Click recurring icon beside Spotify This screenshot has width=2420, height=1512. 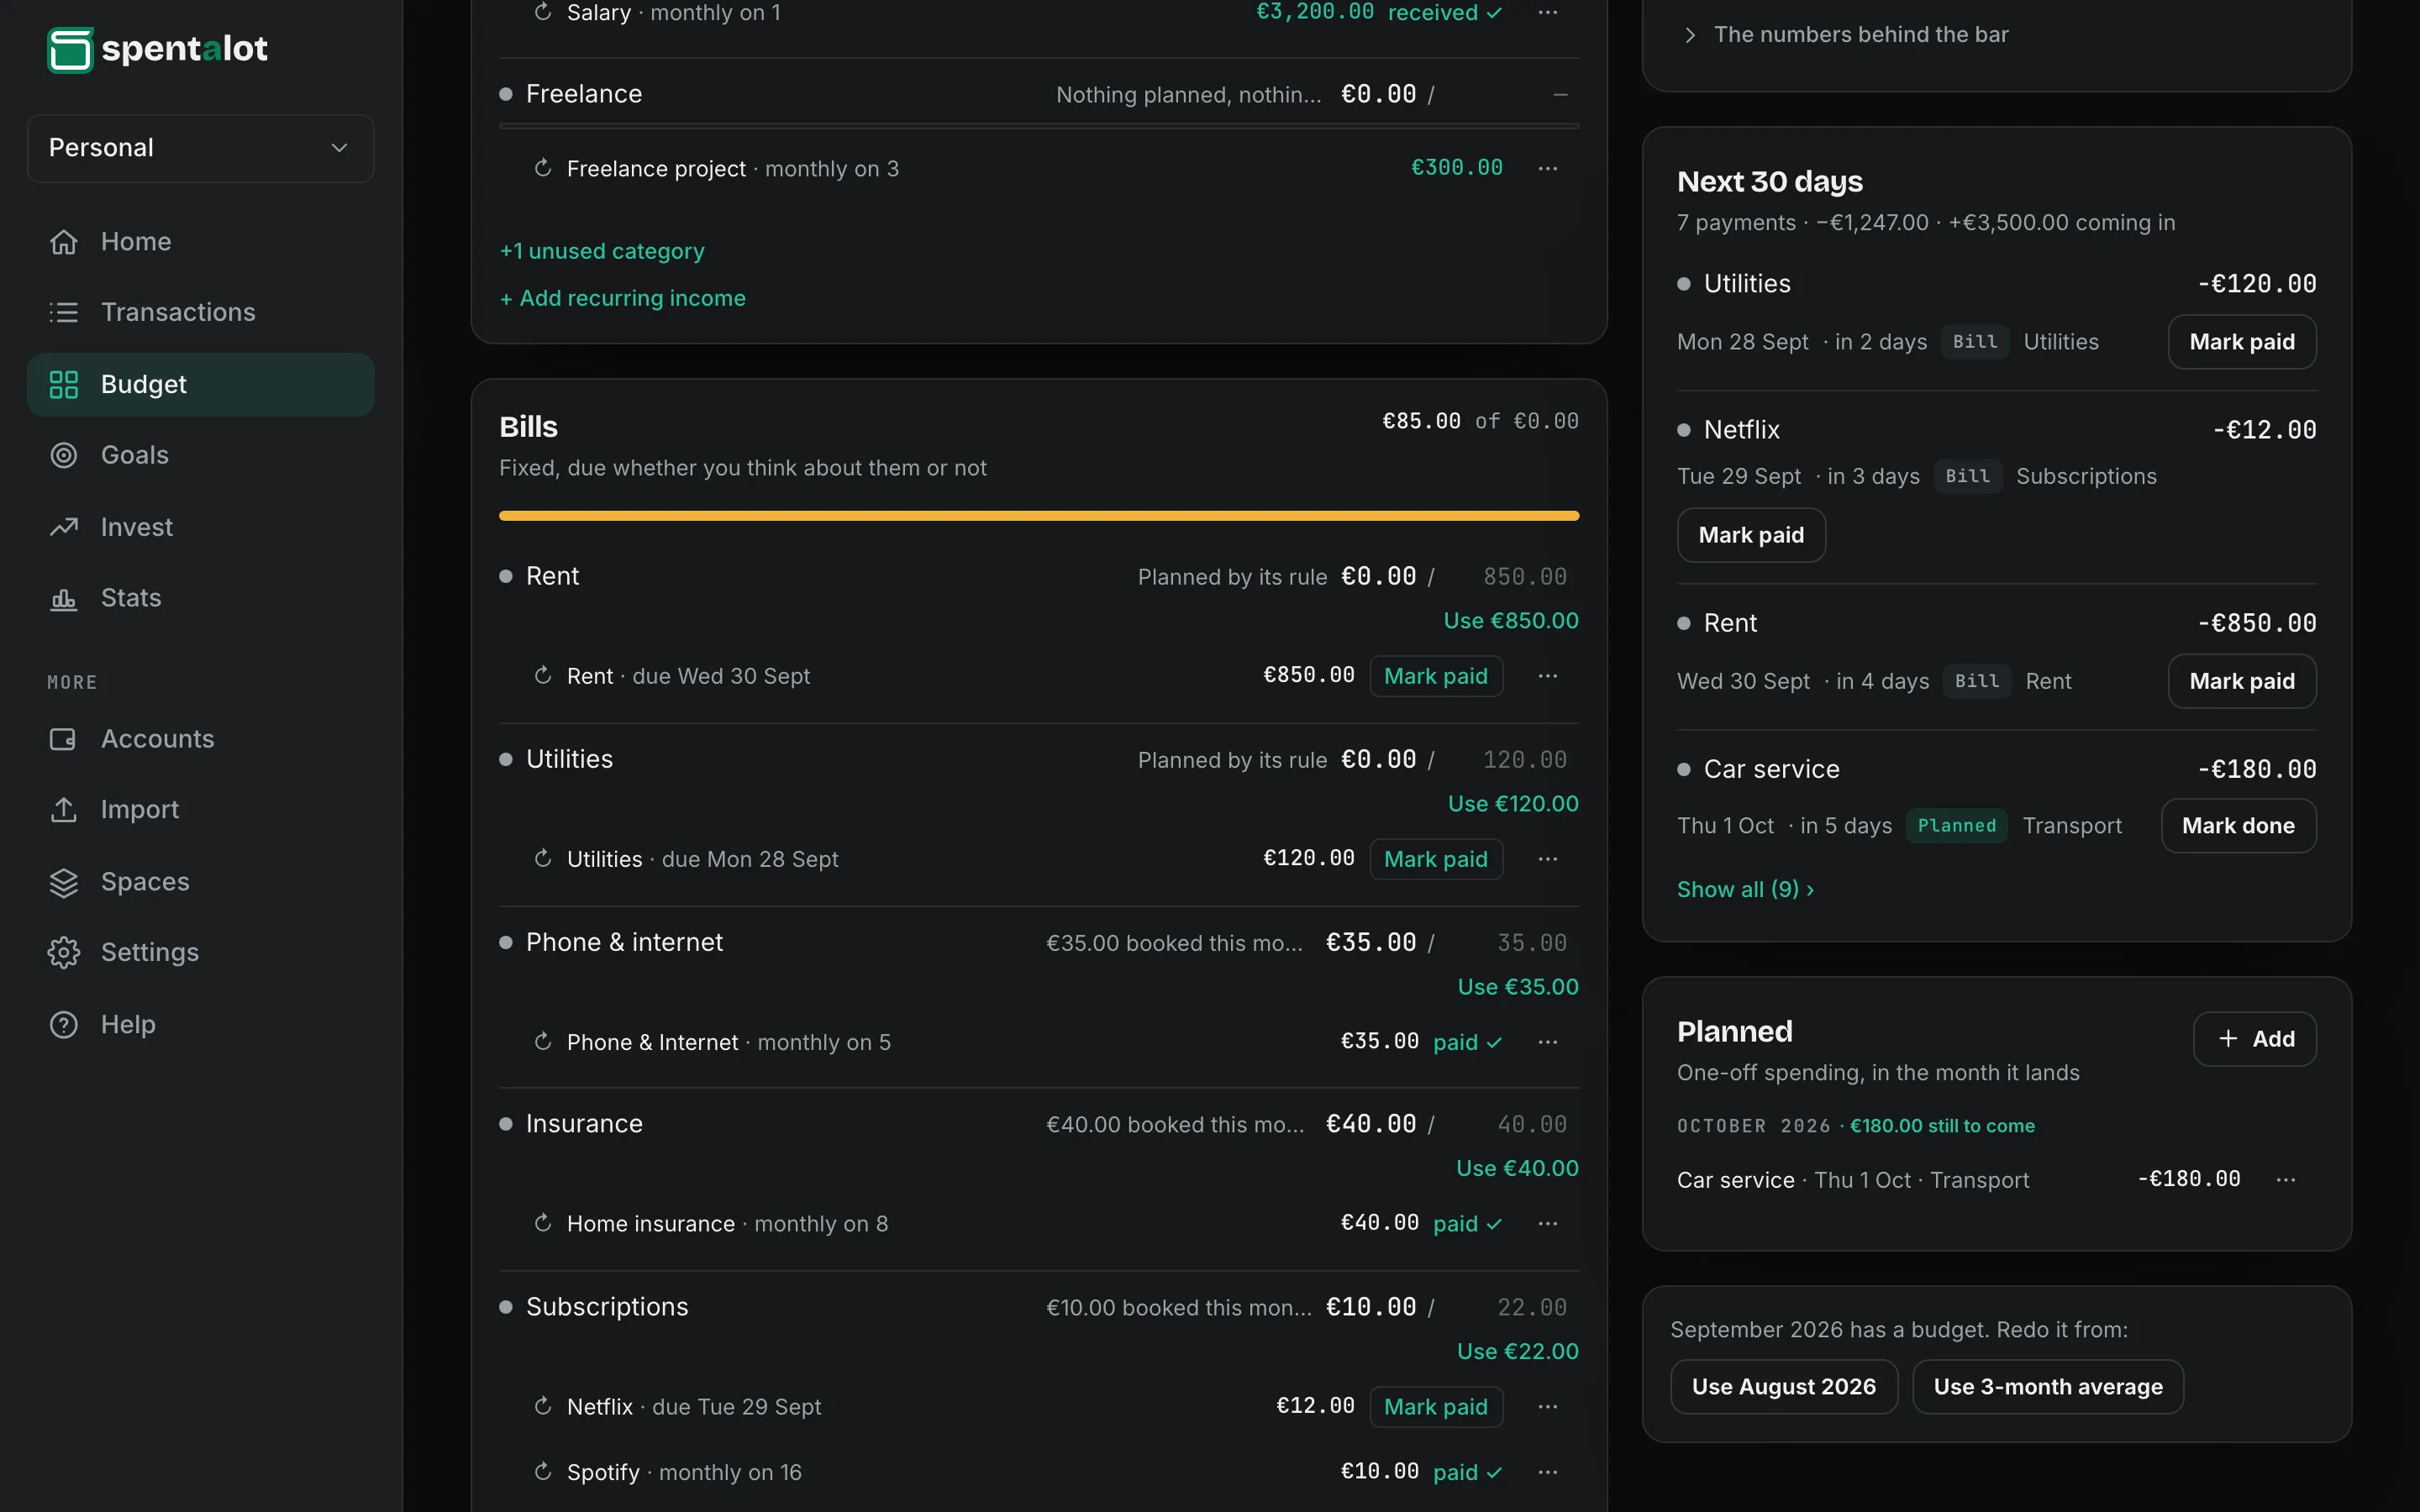[x=543, y=1472]
